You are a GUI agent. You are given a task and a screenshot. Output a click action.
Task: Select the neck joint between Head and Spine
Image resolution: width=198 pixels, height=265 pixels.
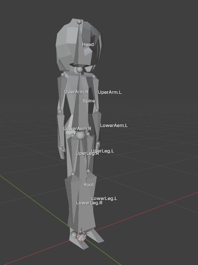coord(80,70)
